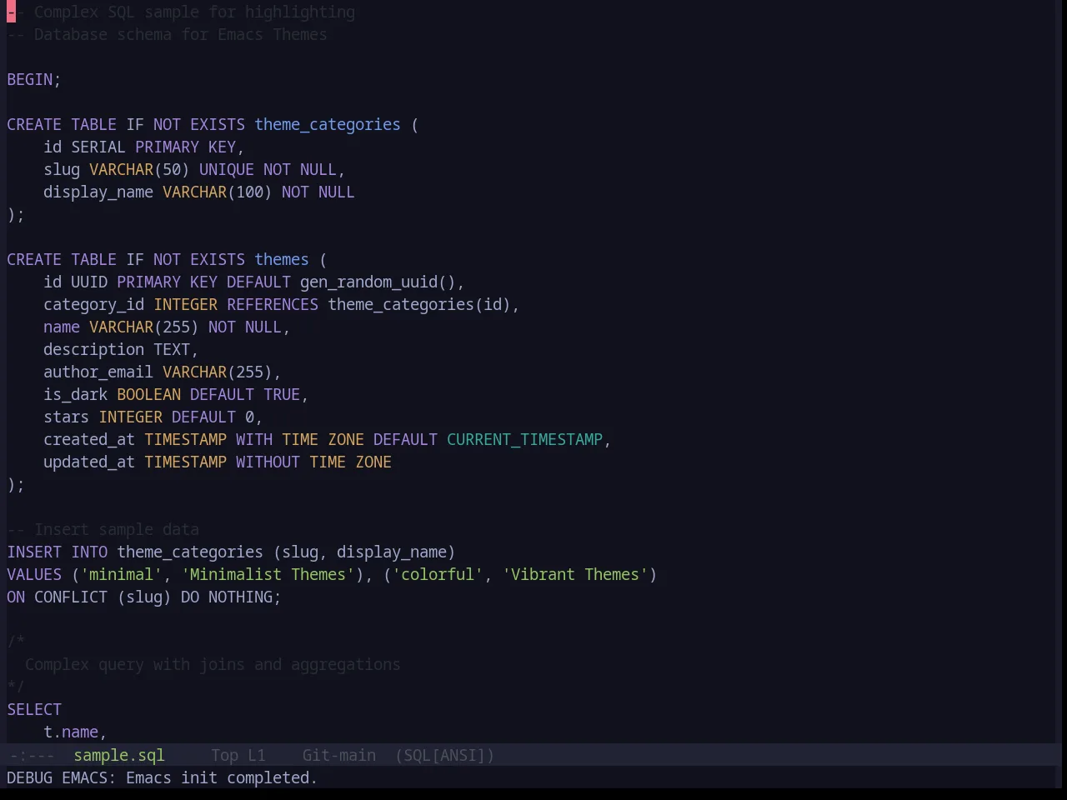Click theme_categories(id) reference
This screenshot has width=1067, height=800.
[x=419, y=304]
